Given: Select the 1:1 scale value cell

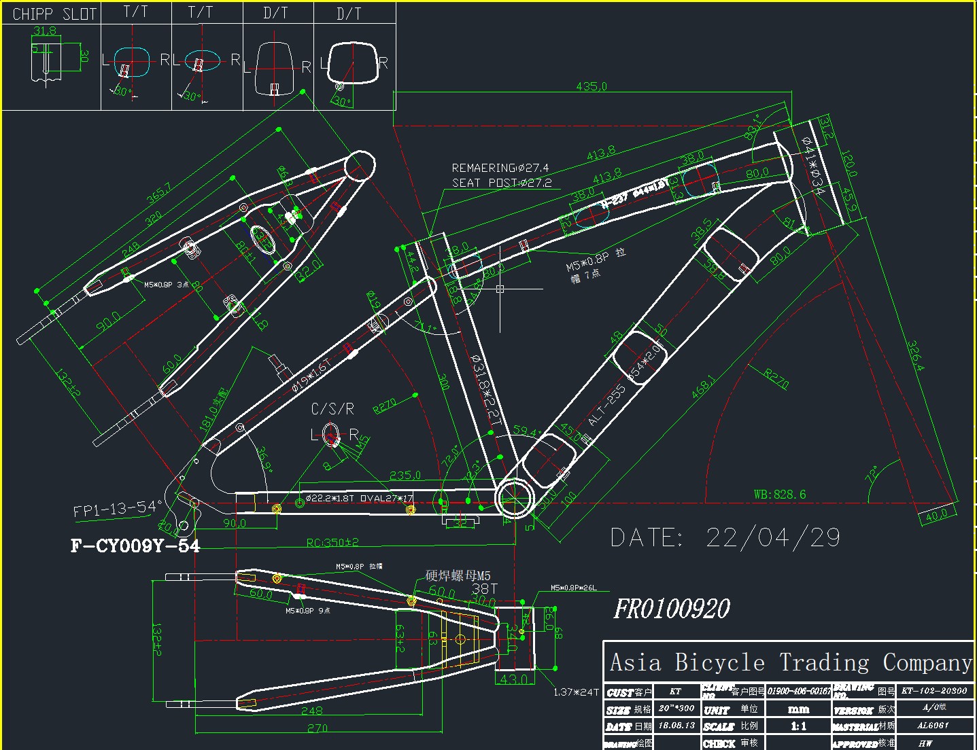Looking at the screenshot, I should coord(798,726).
